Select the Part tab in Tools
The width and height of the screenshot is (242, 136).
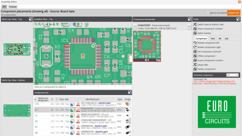[213, 39]
